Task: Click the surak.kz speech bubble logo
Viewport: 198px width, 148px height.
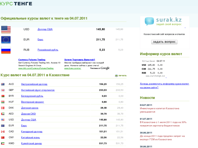Action: pos(149,21)
